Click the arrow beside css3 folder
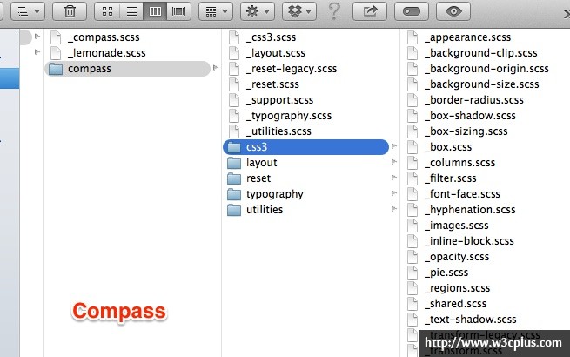This screenshot has height=357, width=570. [394, 146]
